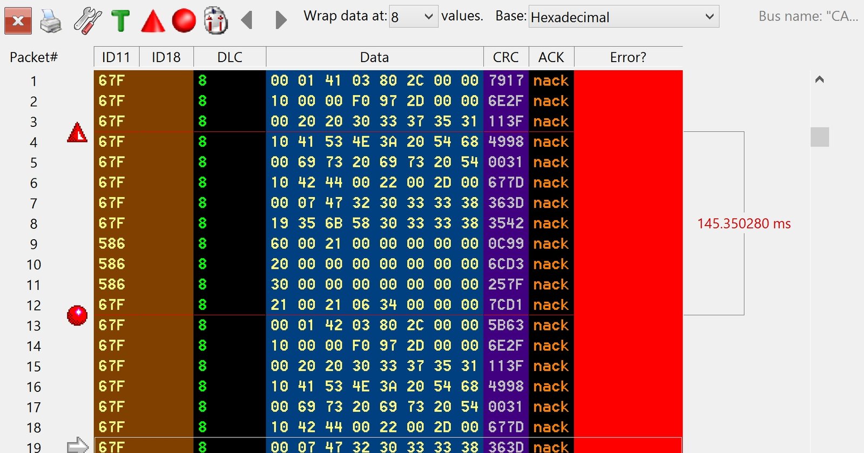Viewport: 864px width, 453px height.
Task: Click red circle marker beside packet 13
Action: click(77, 315)
